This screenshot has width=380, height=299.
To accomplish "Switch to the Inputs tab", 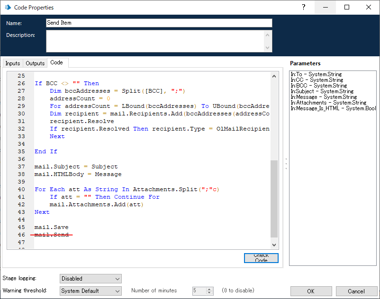I will pyautogui.click(x=13, y=63).
